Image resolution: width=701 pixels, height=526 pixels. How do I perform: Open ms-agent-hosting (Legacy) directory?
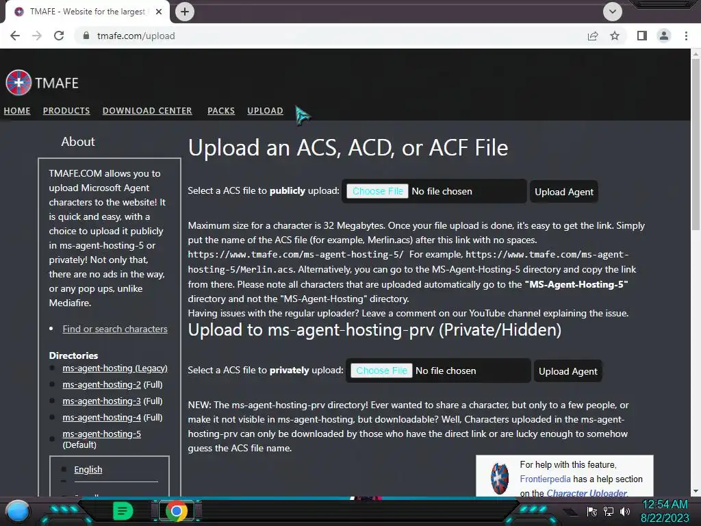[x=115, y=368]
